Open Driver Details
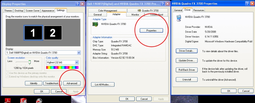 click(187, 51)
